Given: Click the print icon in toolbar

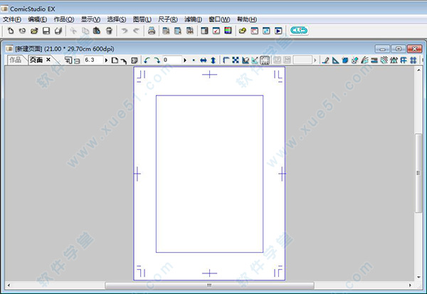Looking at the screenshot, I should (x=152, y=31).
